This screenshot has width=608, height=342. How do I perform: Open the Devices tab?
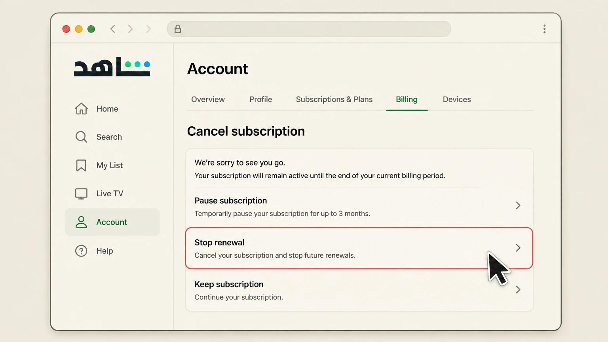(457, 99)
